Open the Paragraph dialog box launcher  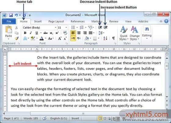pyautogui.click(x=115, y=44)
